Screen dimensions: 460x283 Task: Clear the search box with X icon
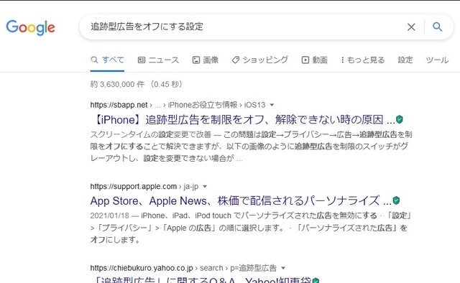coord(411,27)
